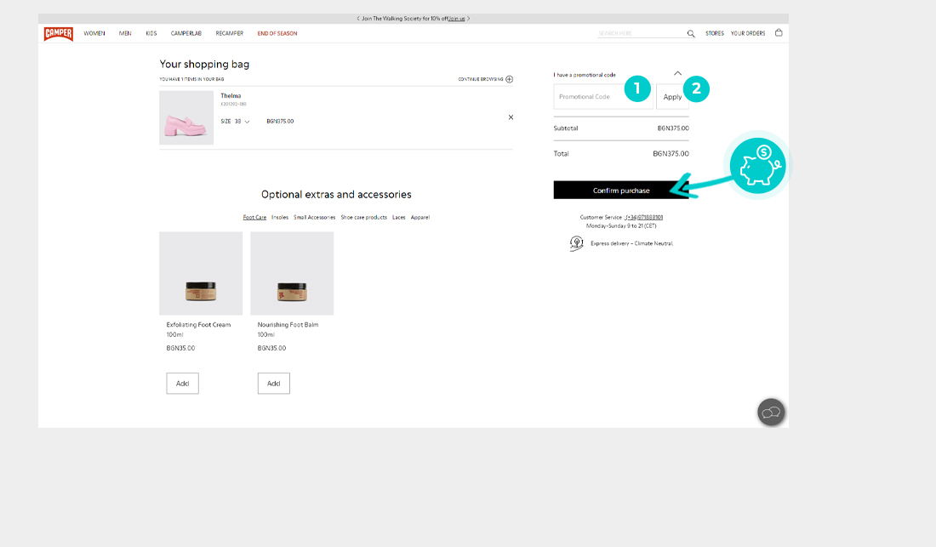The image size is (936, 547).
Task: Click the customer service phone number
Action: 643,217
